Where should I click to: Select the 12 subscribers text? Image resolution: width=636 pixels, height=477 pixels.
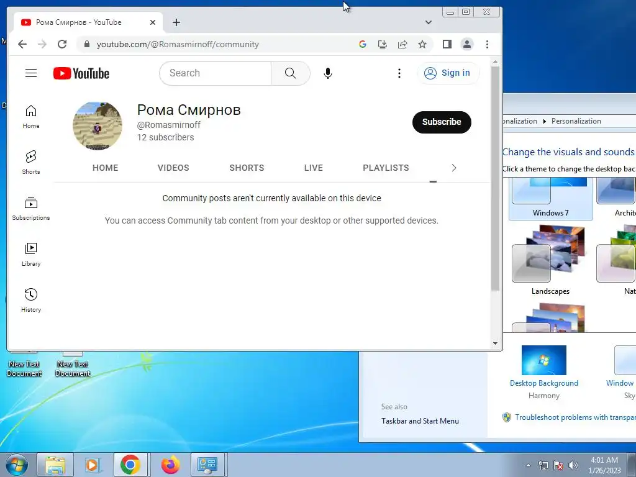(165, 137)
